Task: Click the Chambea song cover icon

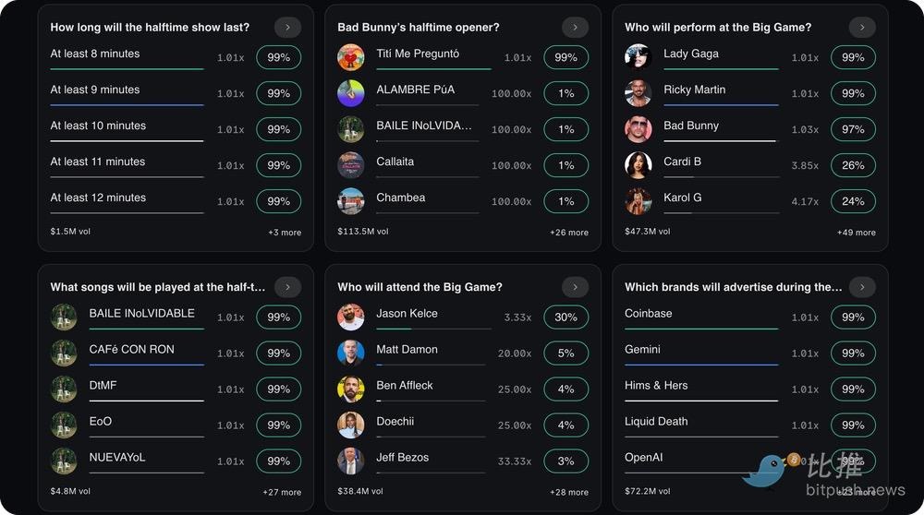Action: [x=350, y=201]
